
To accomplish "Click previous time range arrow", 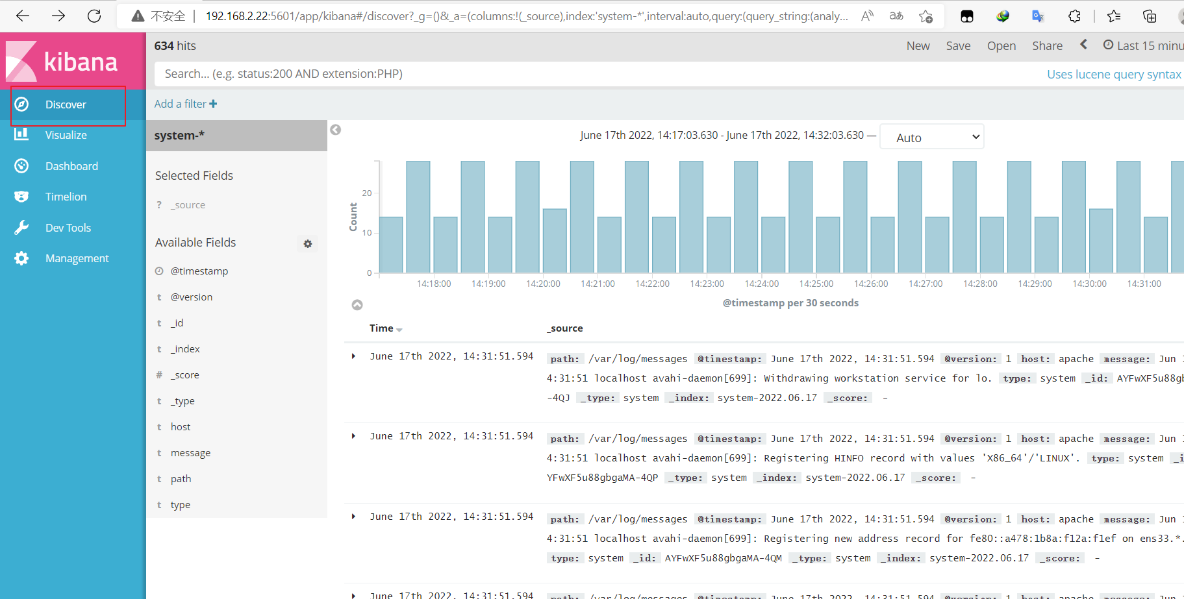I will point(1083,44).
